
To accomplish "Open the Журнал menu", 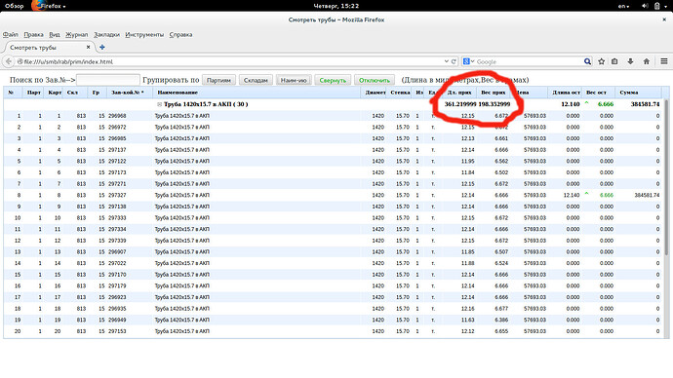I will click(x=76, y=35).
